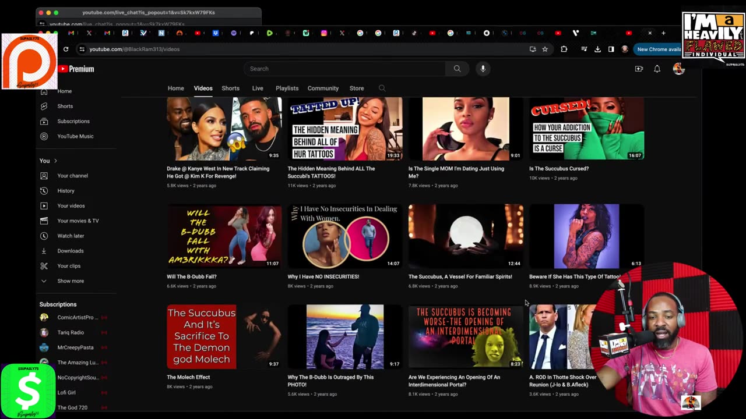Switch to the Instagram browser tab

pos(324,33)
